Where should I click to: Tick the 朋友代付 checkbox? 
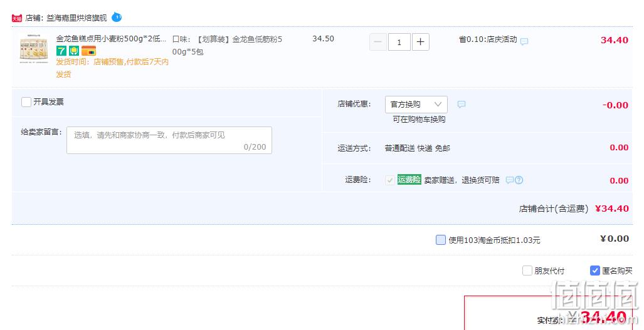tap(527, 271)
